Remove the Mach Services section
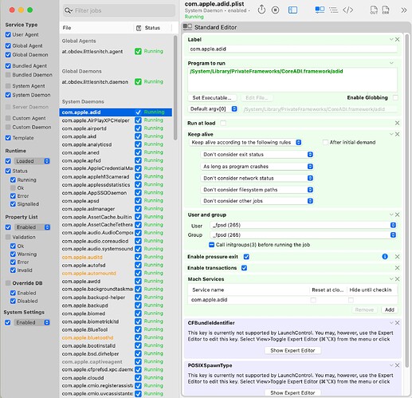 pos(397,279)
